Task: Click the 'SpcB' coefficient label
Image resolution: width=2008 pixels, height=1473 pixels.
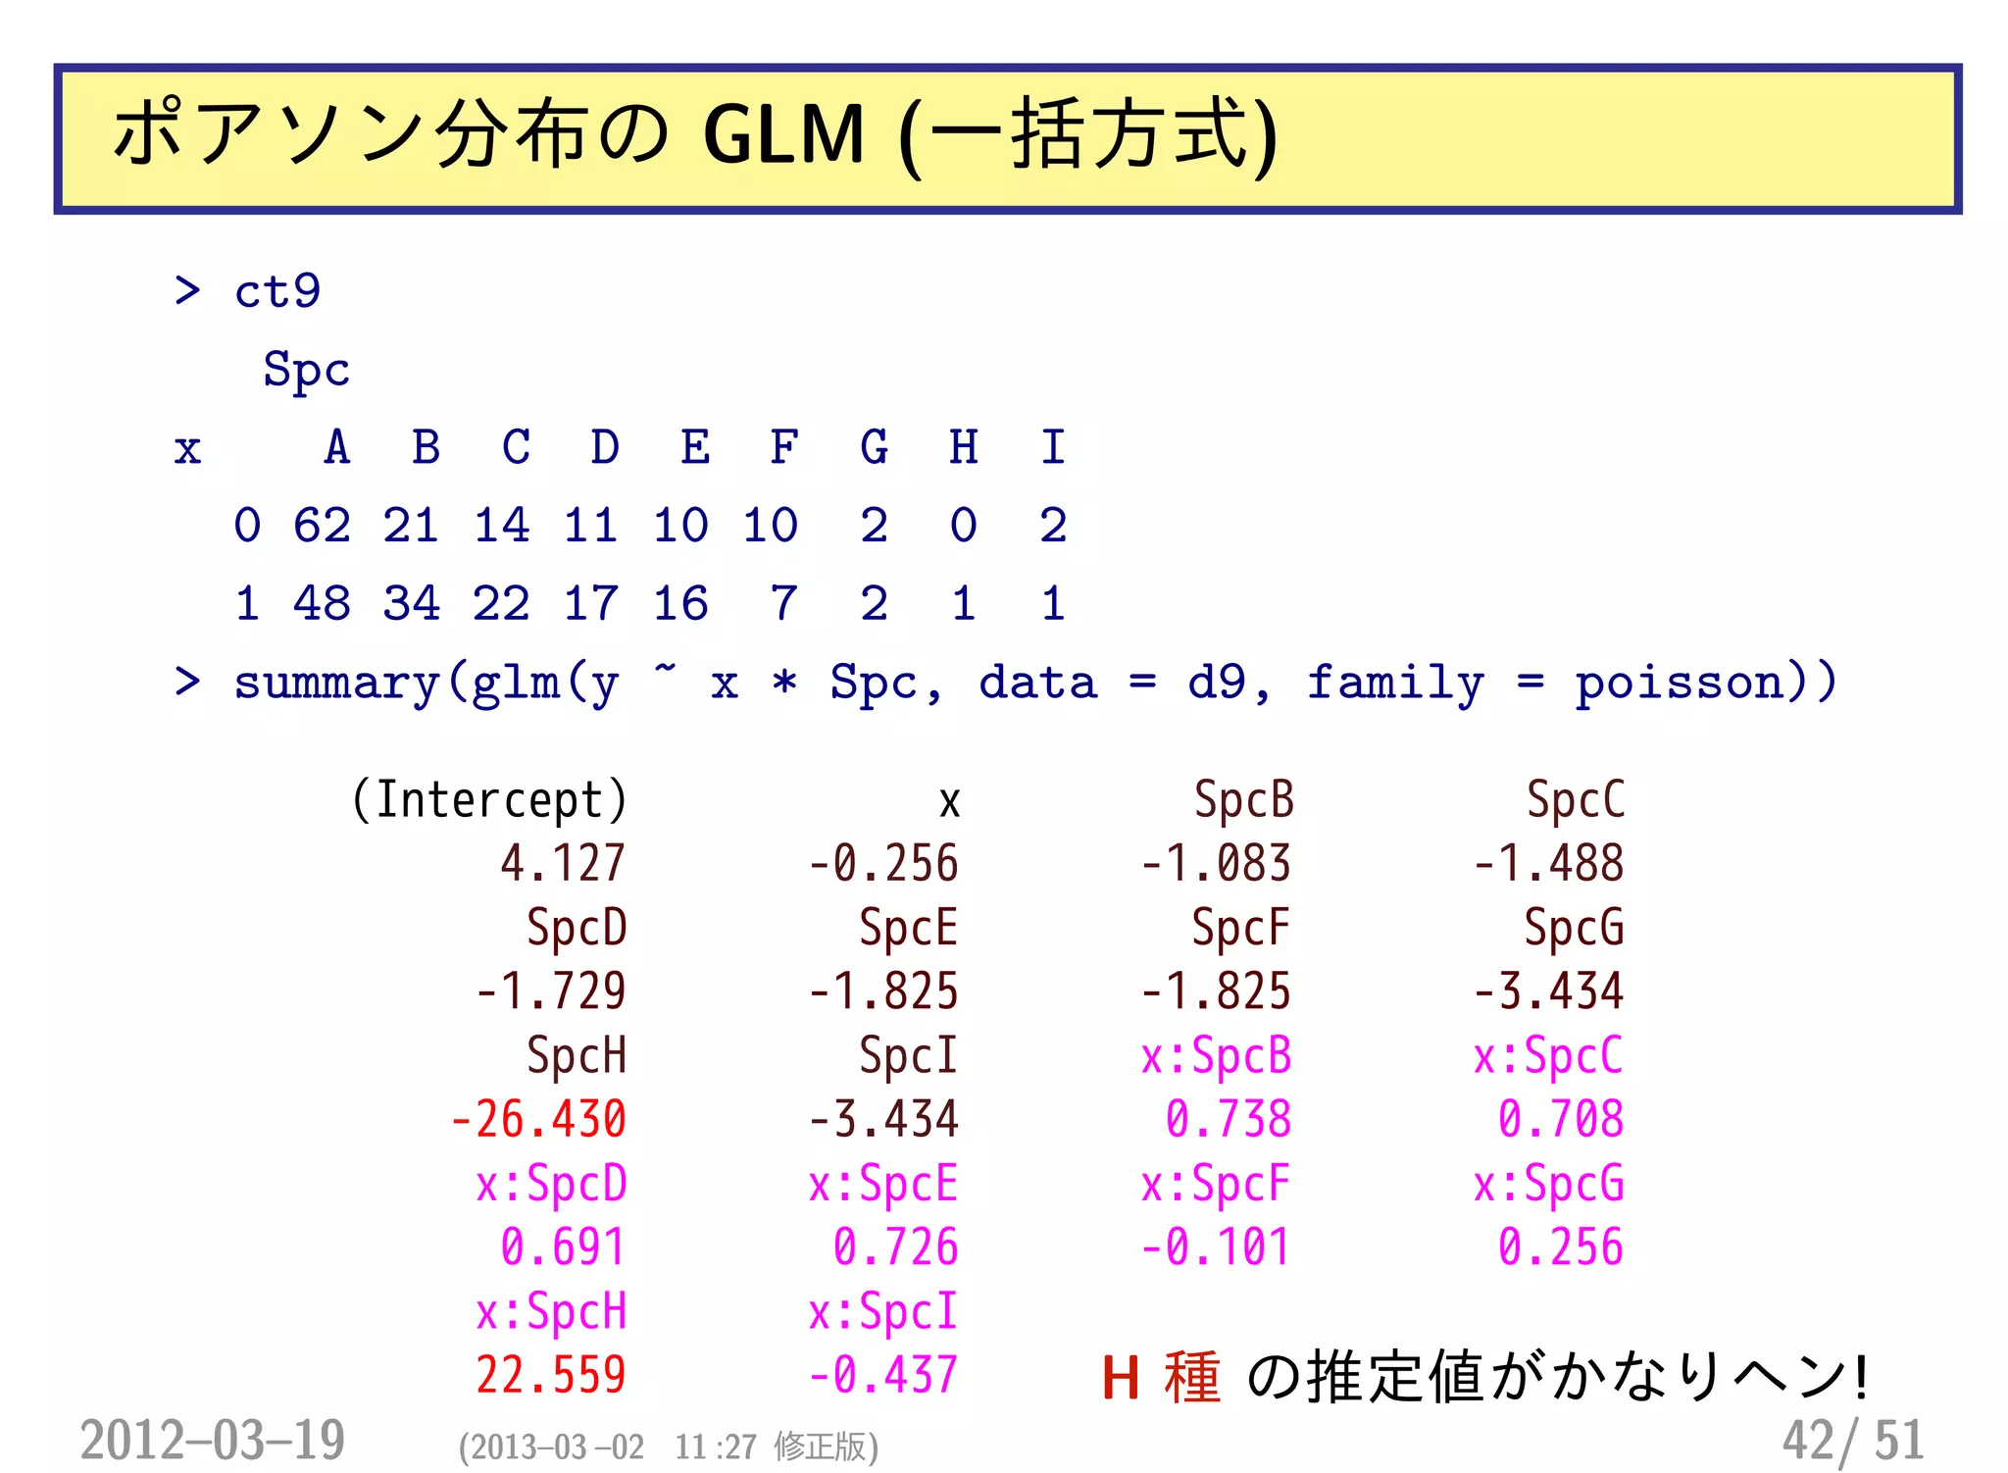Action: [1243, 800]
